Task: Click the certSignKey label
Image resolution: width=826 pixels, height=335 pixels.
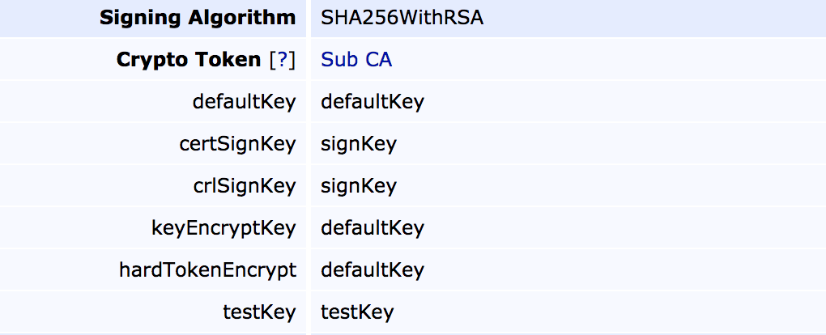Action: point(237,144)
